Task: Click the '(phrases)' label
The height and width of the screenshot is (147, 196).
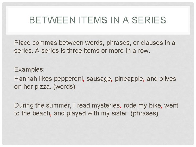Action: [145, 113]
